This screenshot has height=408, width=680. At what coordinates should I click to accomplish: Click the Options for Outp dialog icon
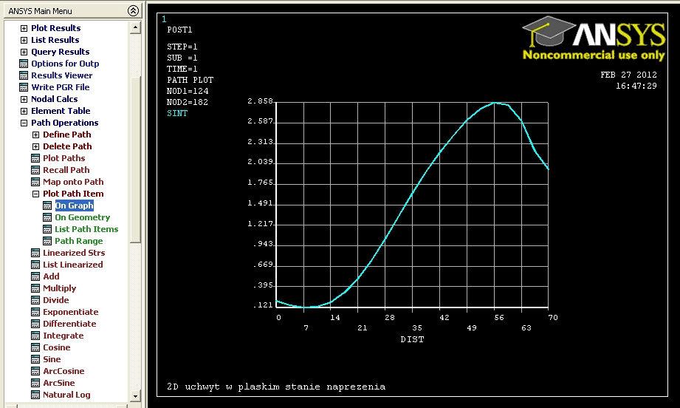point(24,64)
